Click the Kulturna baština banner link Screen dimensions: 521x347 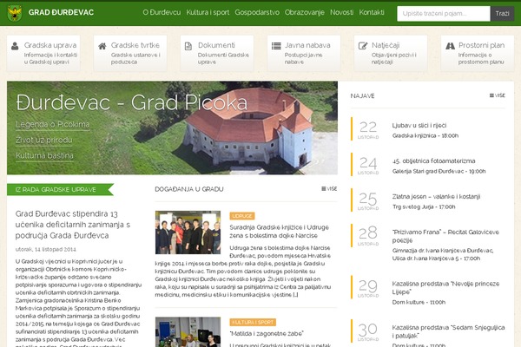click(x=44, y=156)
